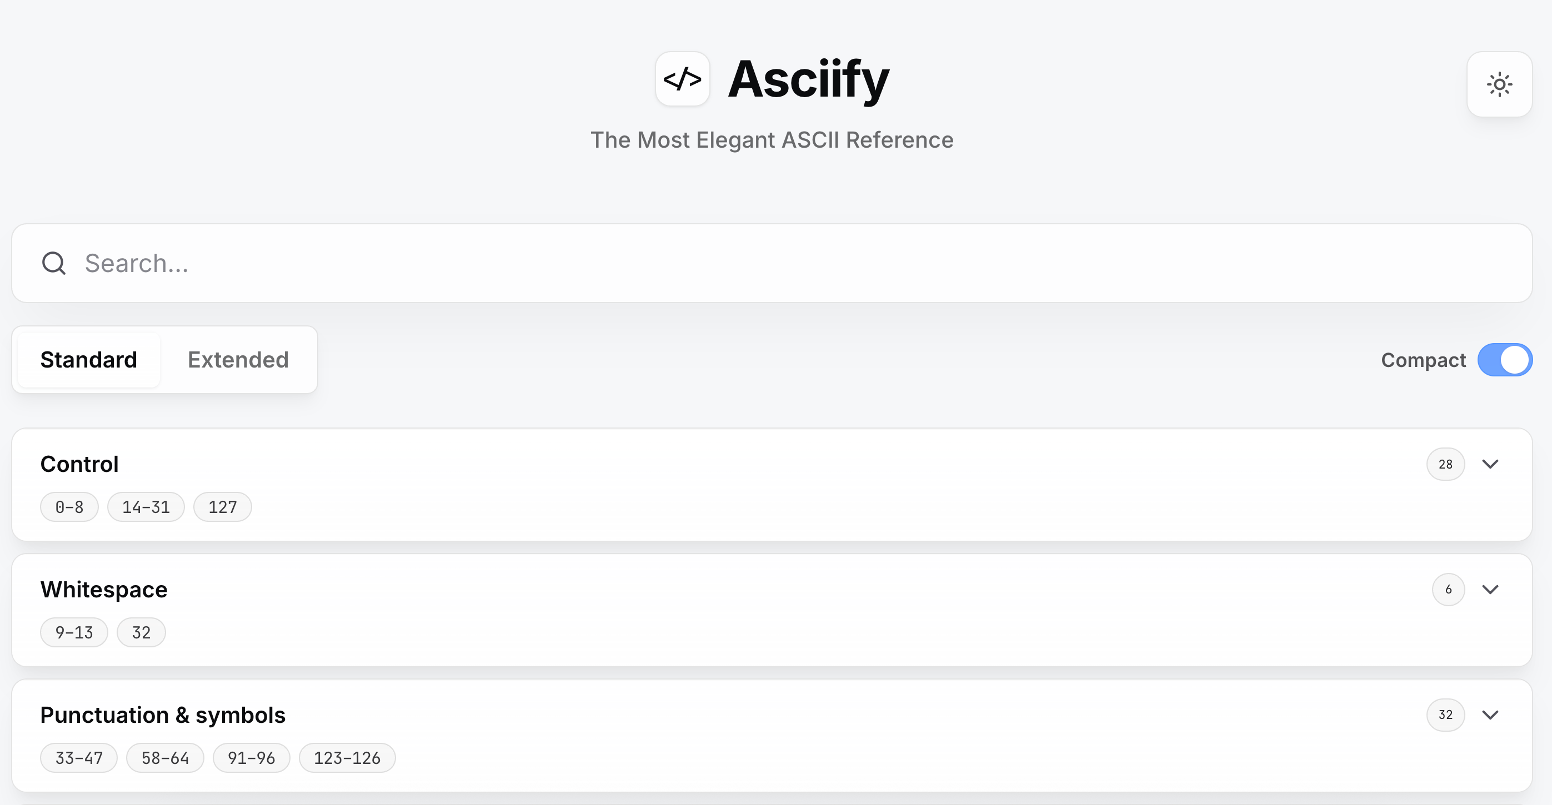Click the Control count badge 28

(1445, 464)
